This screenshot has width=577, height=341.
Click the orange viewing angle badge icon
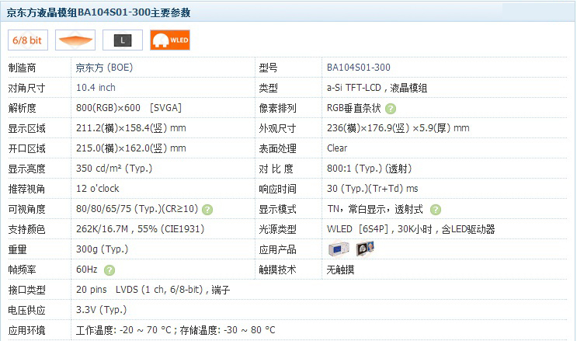click(75, 40)
